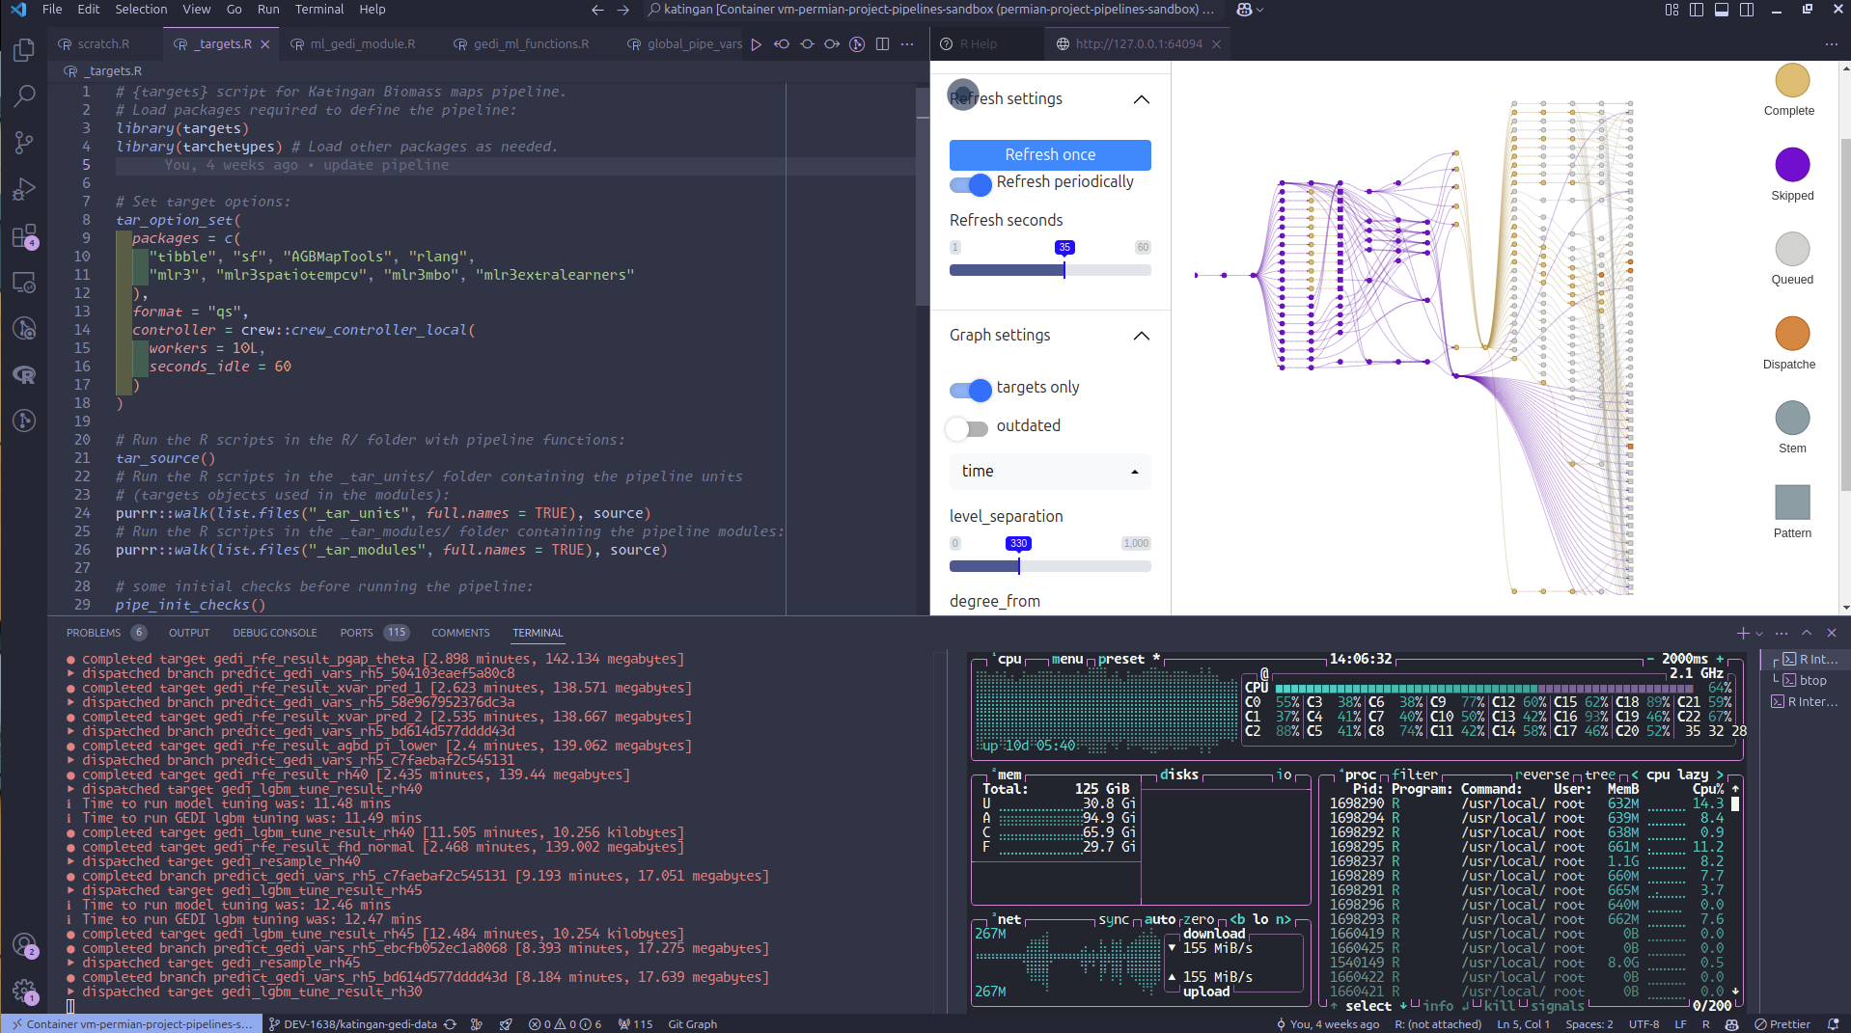Open the DEBUG CONSOLE panel tab
The width and height of the screenshot is (1851, 1033).
click(x=274, y=633)
